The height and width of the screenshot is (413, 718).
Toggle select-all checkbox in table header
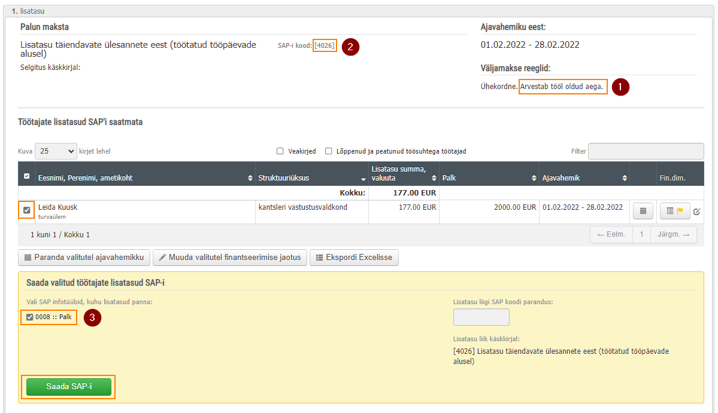coord(26,176)
